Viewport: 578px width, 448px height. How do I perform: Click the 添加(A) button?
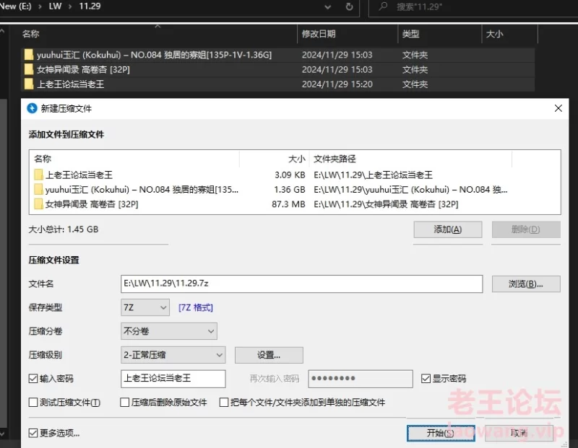(x=447, y=229)
